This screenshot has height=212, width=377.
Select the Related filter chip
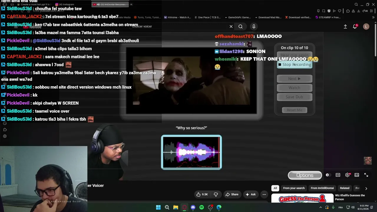click(345, 188)
